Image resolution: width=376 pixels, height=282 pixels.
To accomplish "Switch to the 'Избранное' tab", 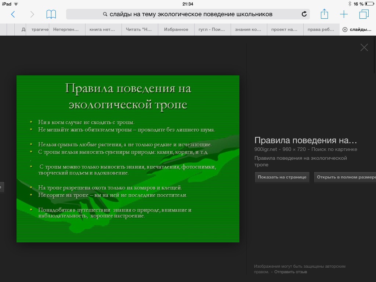I will click(176, 29).
